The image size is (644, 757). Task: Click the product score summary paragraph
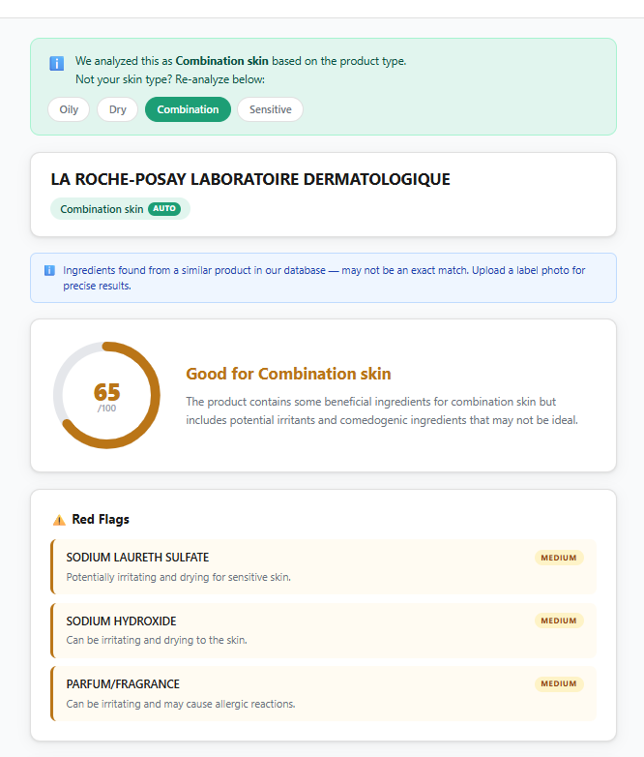[382, 410]
